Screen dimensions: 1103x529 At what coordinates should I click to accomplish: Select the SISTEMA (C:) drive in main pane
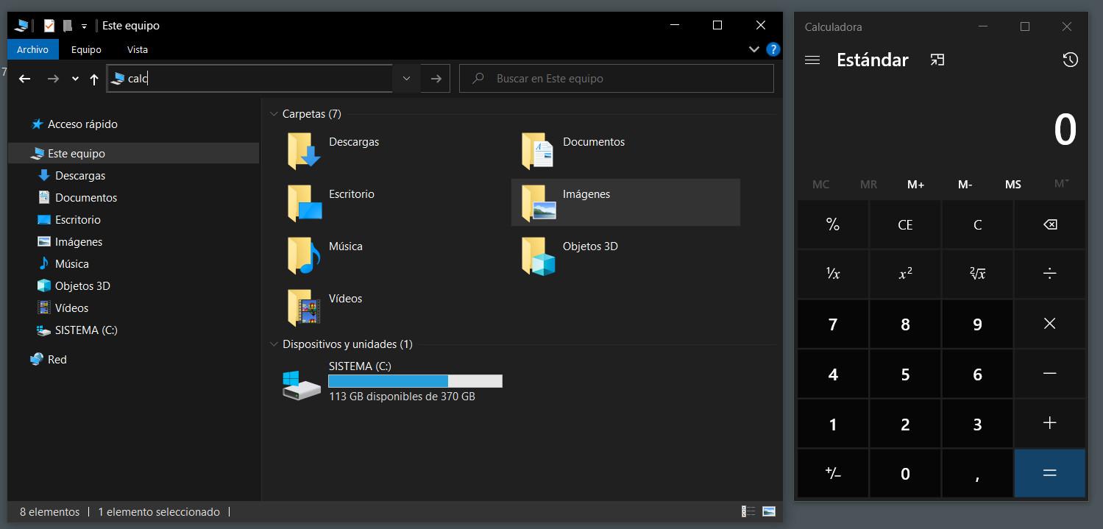(x=393, y=381)
